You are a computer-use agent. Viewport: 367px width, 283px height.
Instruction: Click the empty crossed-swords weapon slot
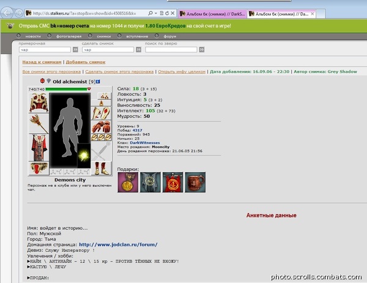click(x=102, y=152)
